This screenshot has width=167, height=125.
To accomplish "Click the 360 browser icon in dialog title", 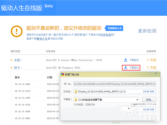I will (62, 74).
